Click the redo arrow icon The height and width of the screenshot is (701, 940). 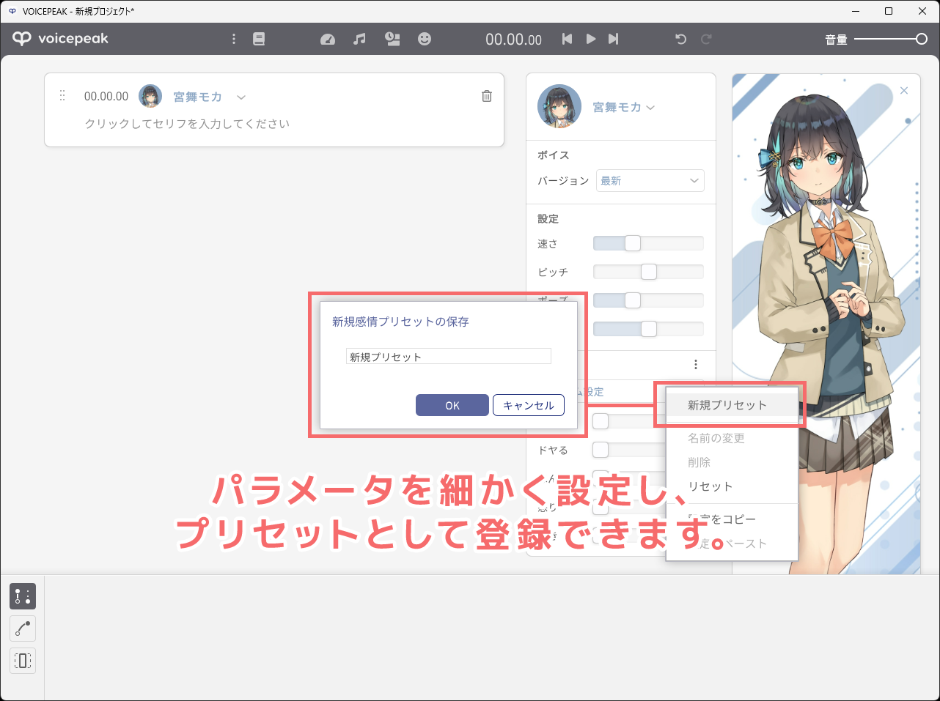click(x=706, y=39)
